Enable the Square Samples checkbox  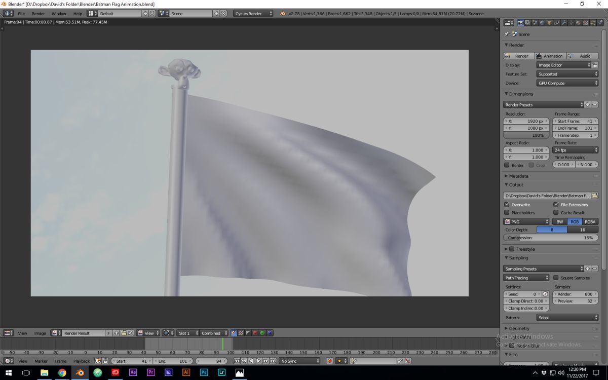(x=556, y=278)
